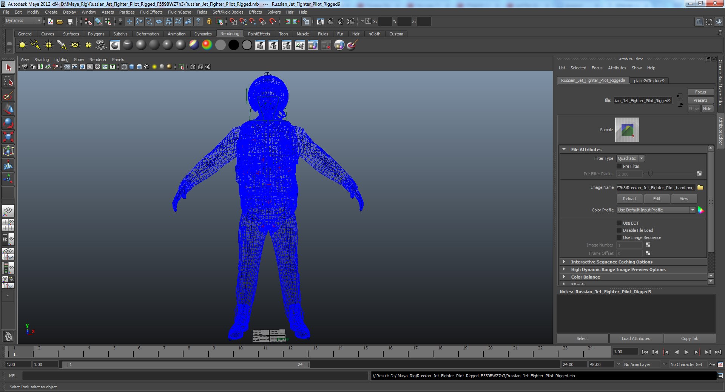Click the Pre Filter Radius slider
Screen dimensions: 725x392
[669, 173]
